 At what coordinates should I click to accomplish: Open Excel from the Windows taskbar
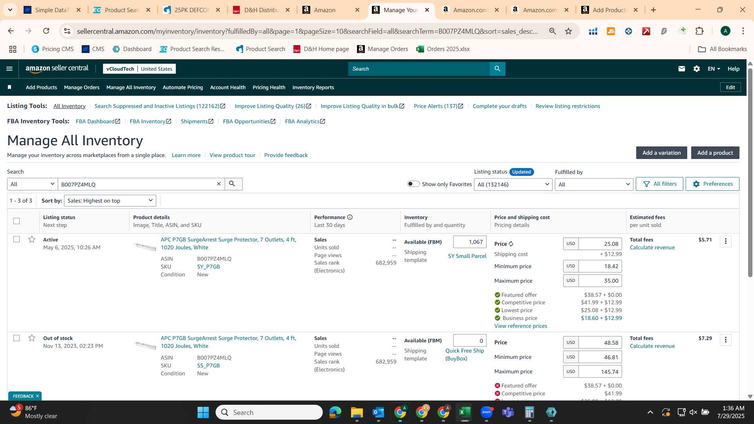[465, 412]
